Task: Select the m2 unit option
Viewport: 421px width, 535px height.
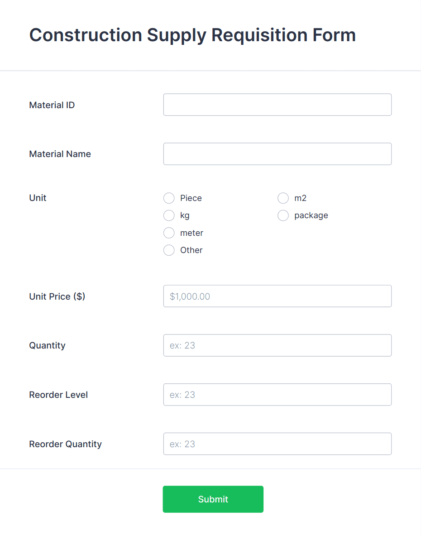Action: point(283,198)
